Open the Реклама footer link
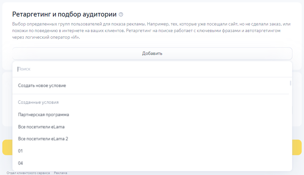304x175 pixels. tap(61, 173)
